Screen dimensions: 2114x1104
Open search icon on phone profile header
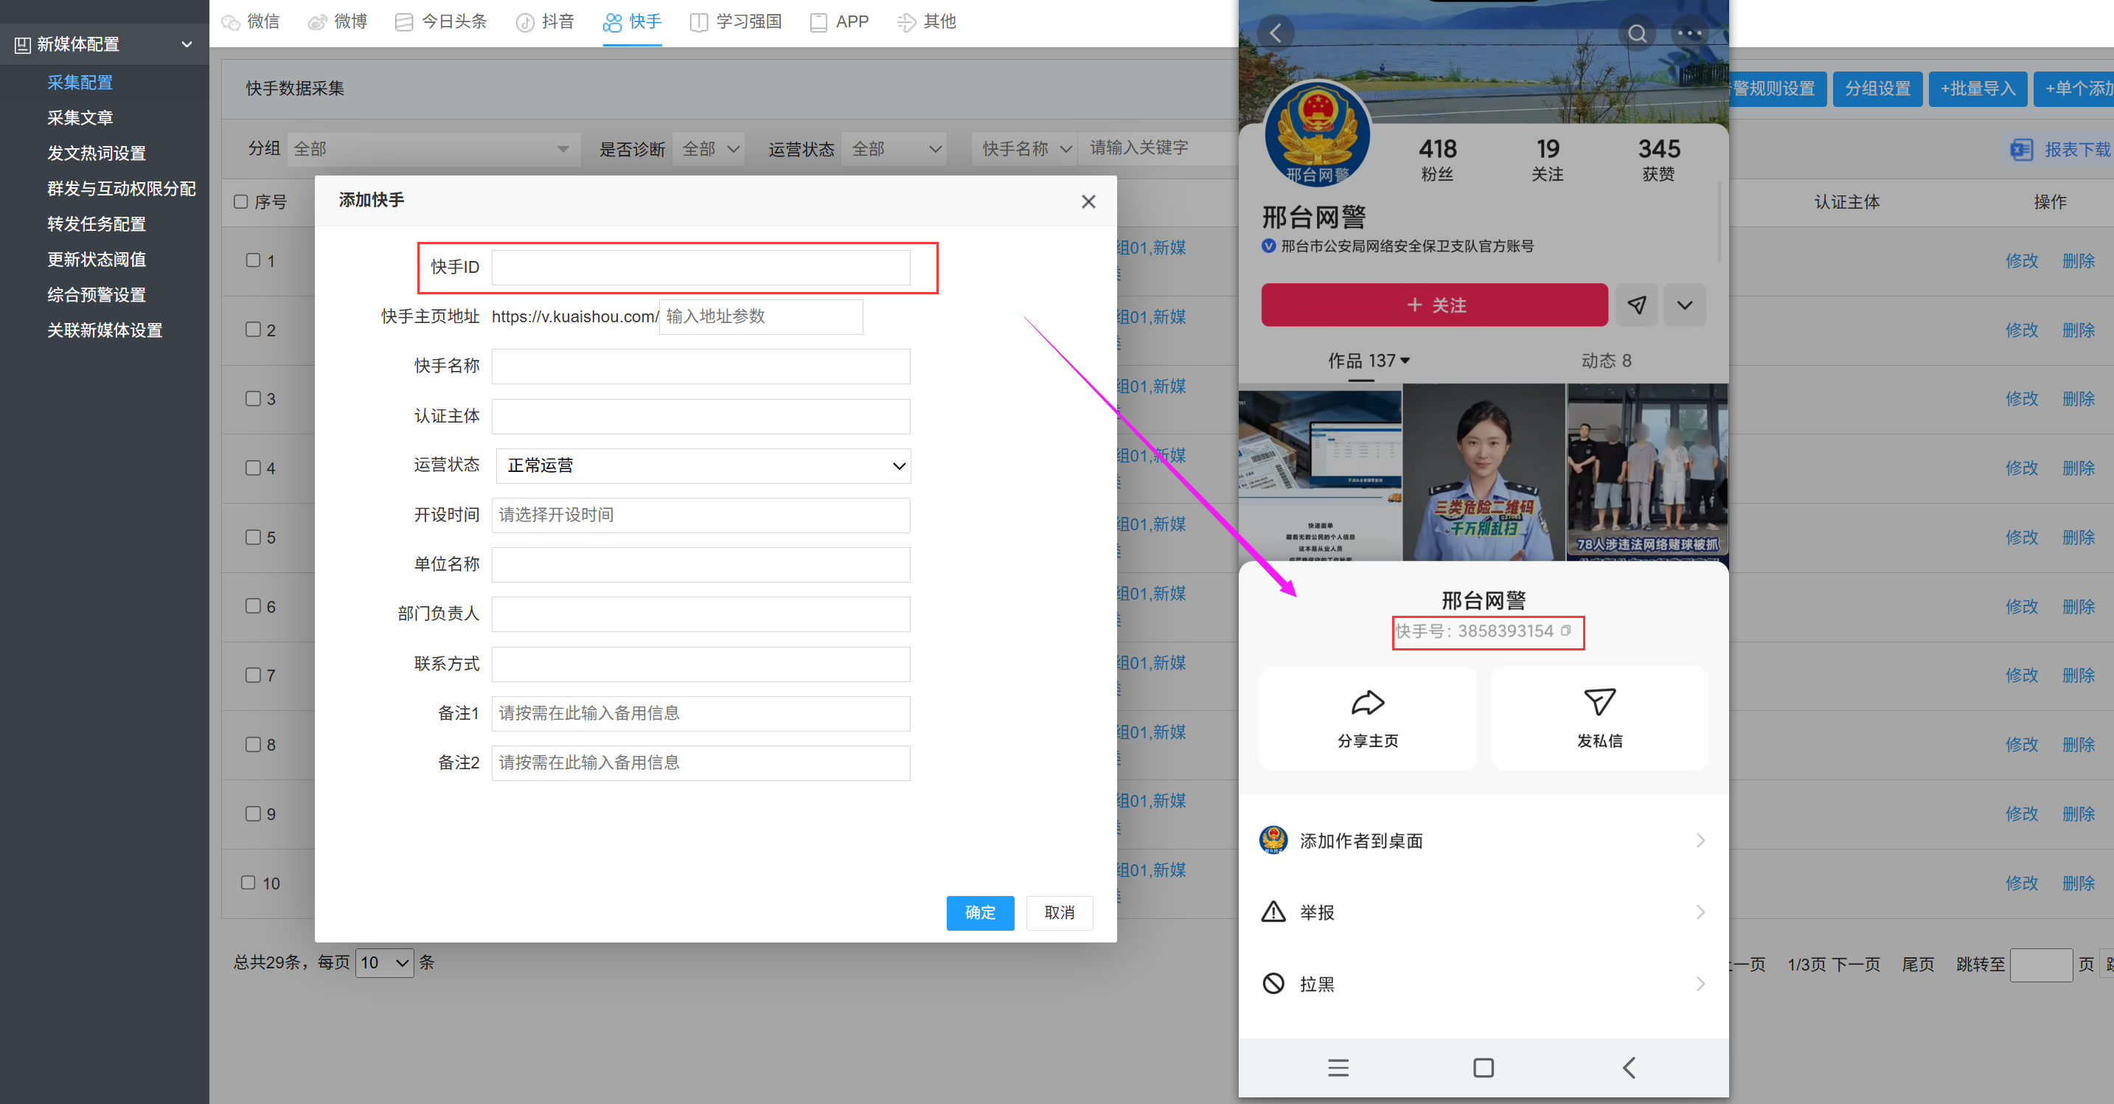click(x=1637, y=34)
